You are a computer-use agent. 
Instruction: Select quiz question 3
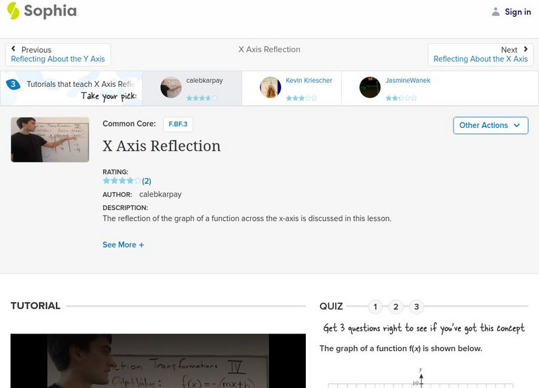click(x=416, y=307)
